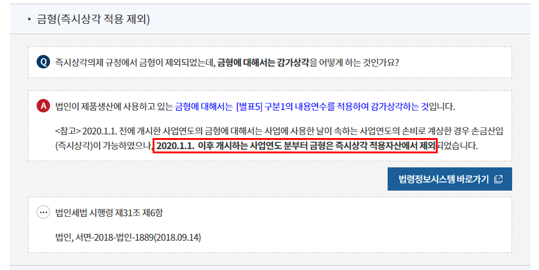Screen dimensions: 539x270
Task: Click the <참고> note paragraph start
Action: [68, 131]
